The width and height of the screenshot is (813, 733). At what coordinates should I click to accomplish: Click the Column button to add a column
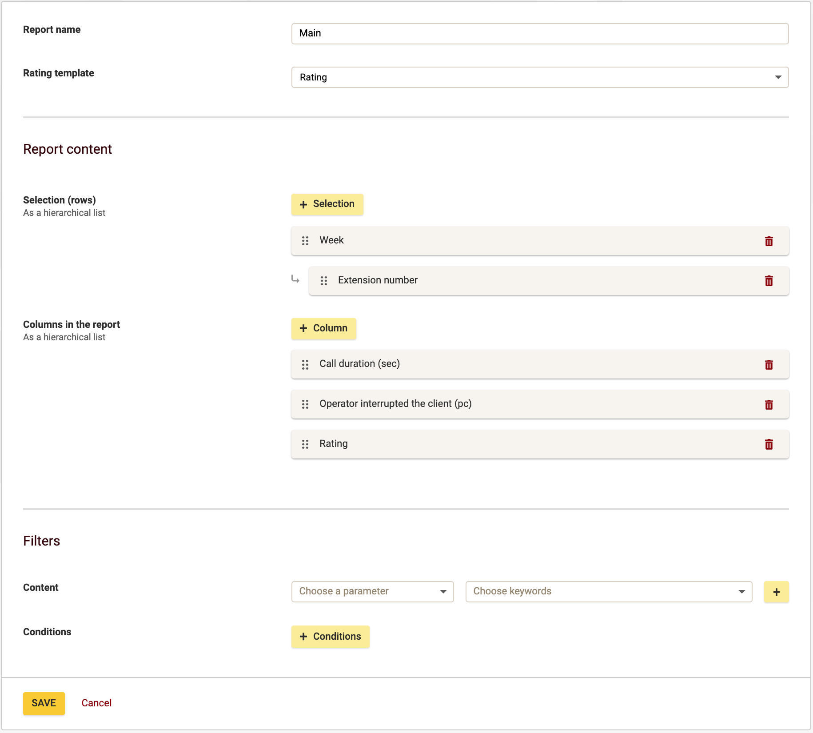tap(323, 328)
